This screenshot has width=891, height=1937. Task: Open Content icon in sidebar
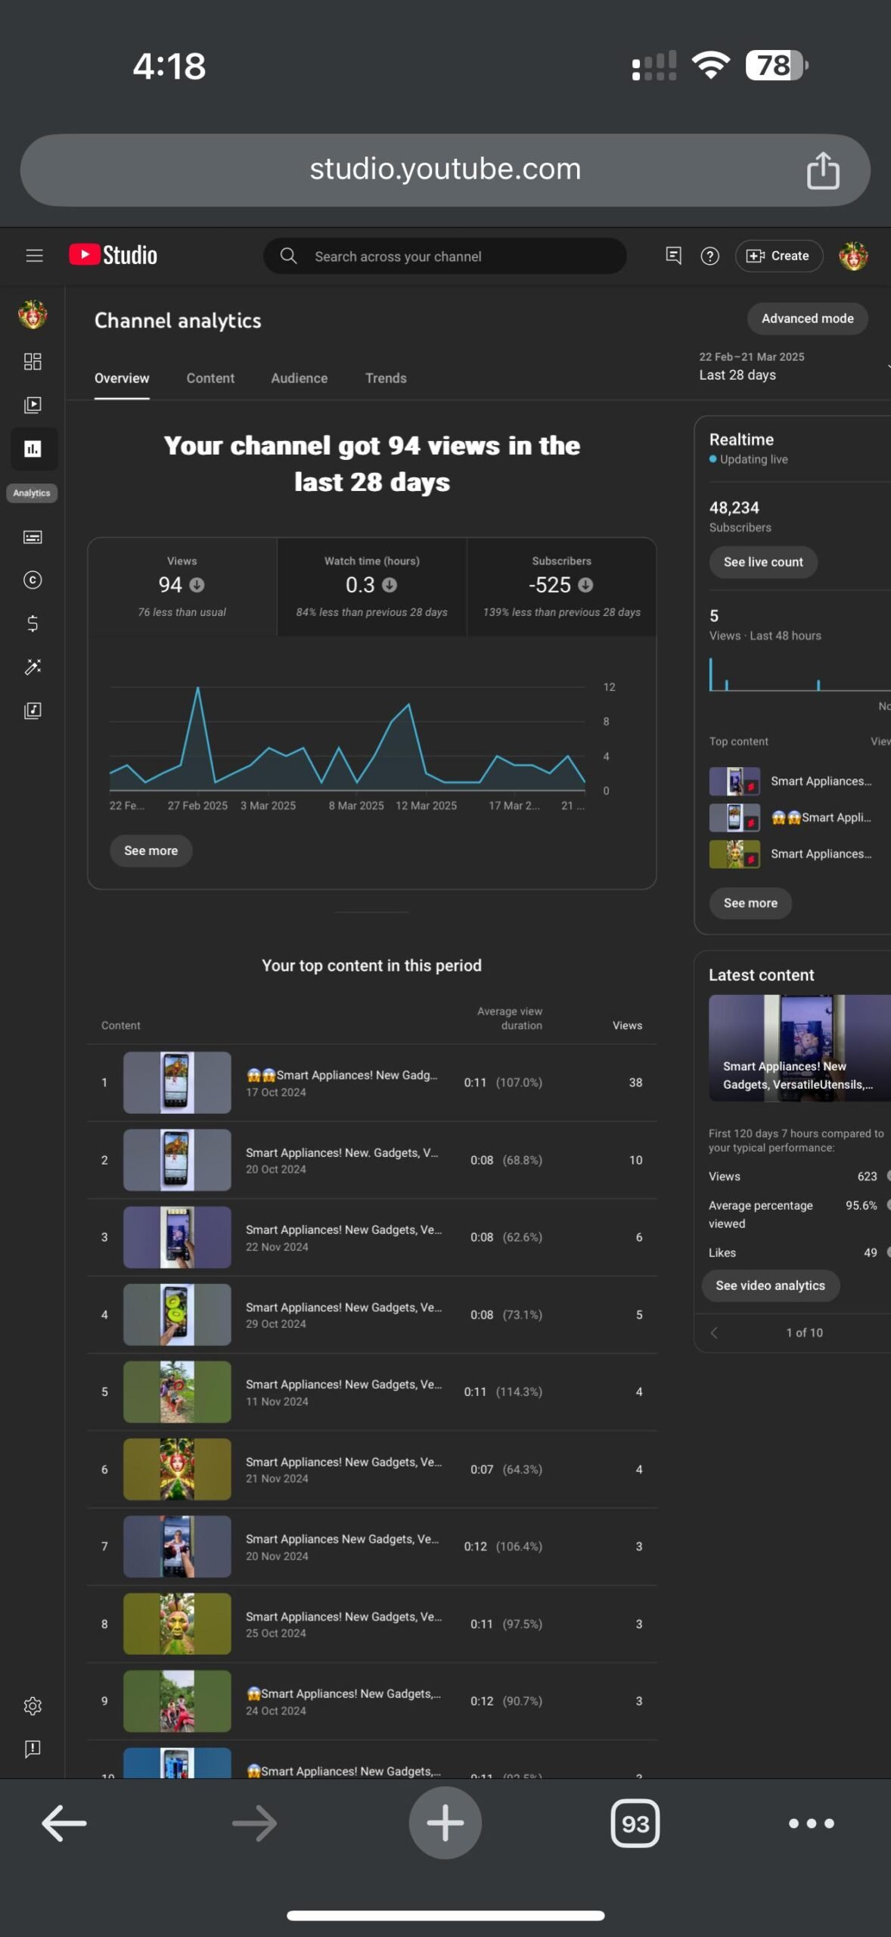(x=33, y=405)
